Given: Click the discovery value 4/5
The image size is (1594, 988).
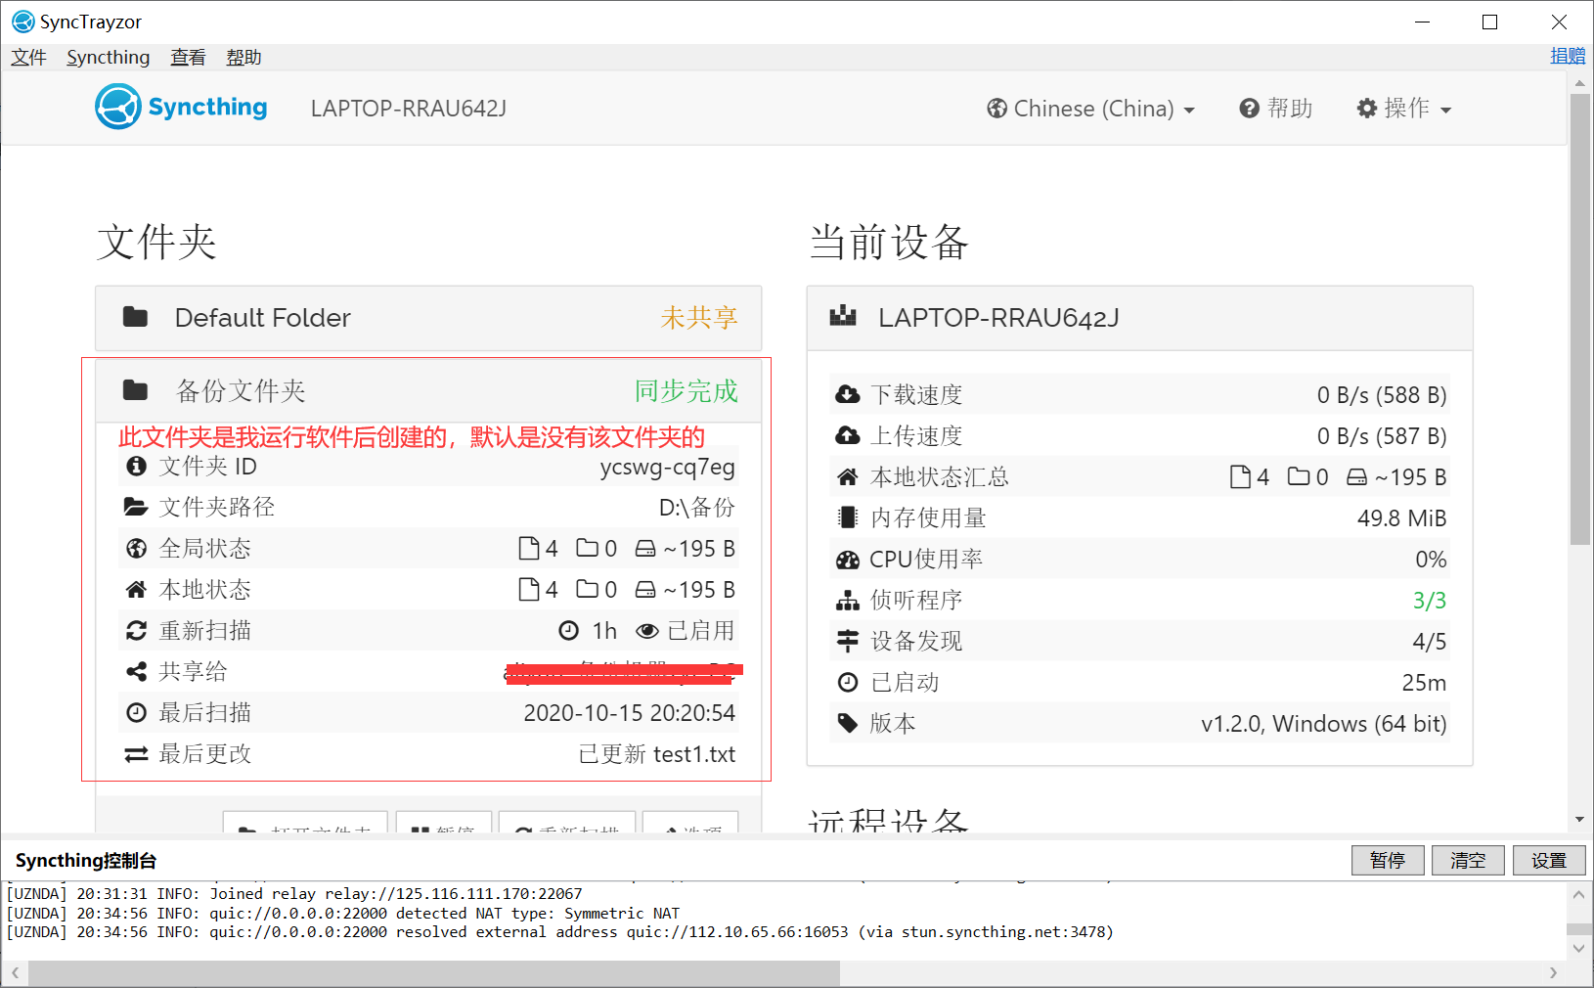Looking at the screenshot, I should point(1430,642).
